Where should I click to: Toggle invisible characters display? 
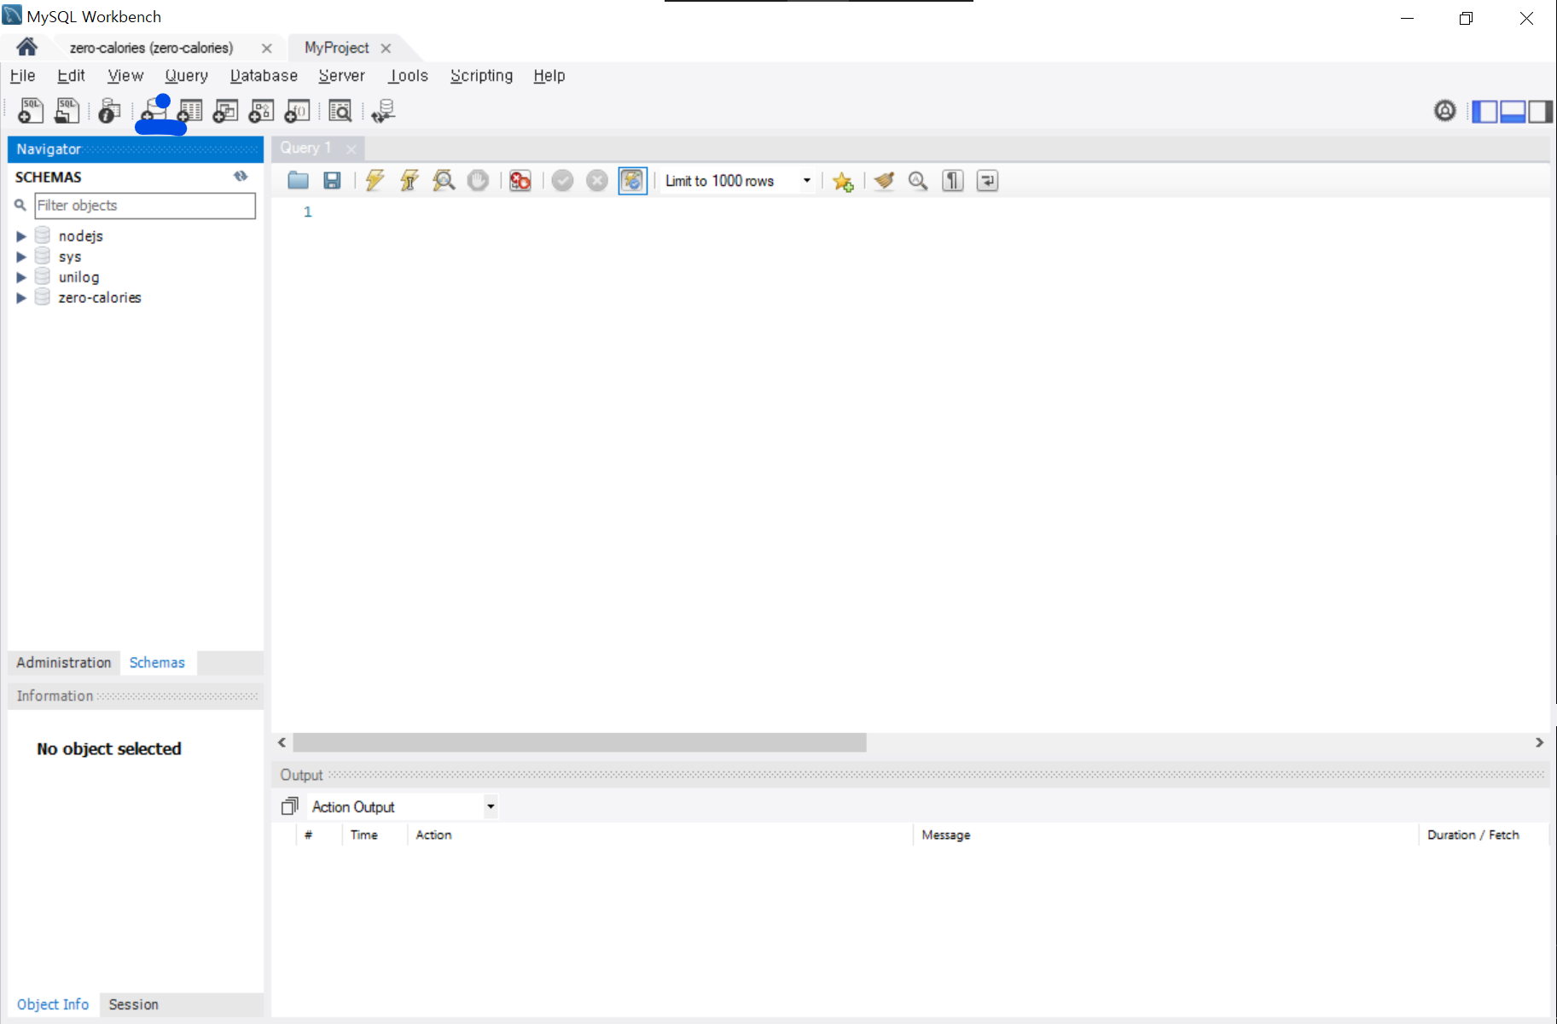coord(953,180)
